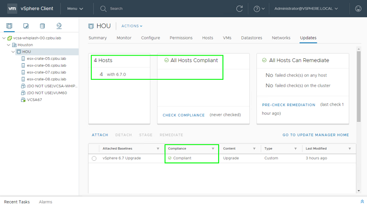Collapse the vcsa-whiplash-00.cpbu.lab node
Viewport: 367px width, 206px height.
tap(4, 38)
